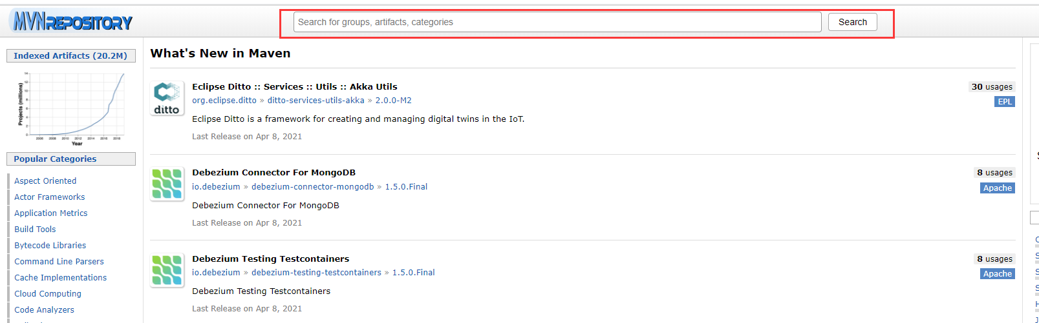Image resolution: width=1039 pixels, height=323 pixels.
Task: Open the Bytecode Libraries category
Action: pyautogui.click(x=50, y=246)
